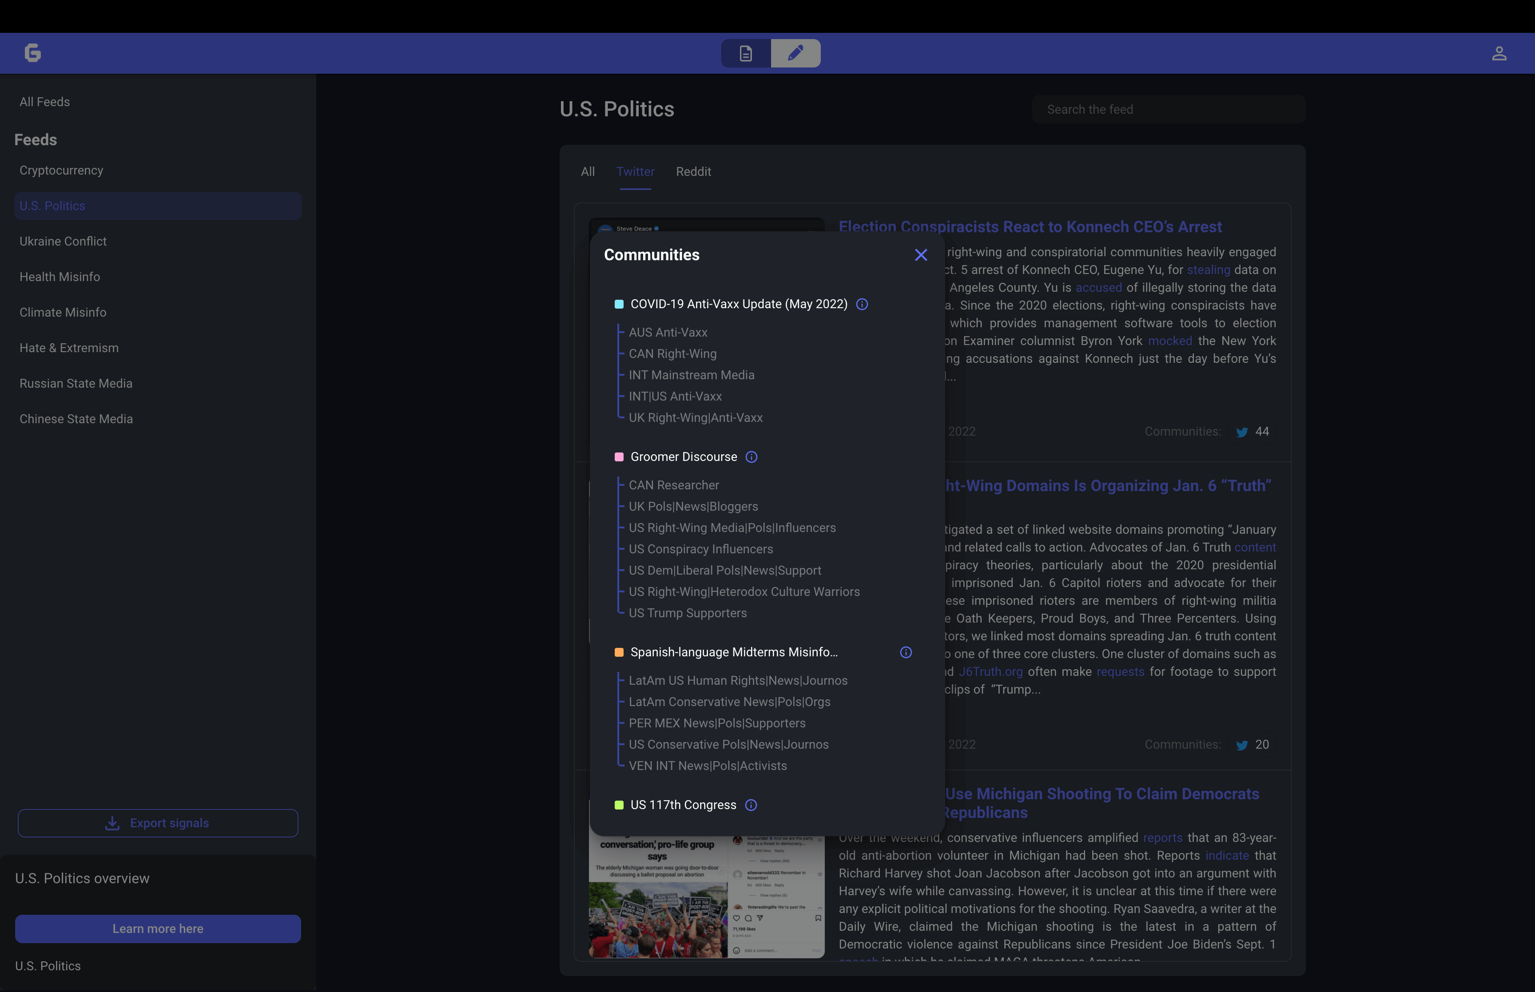Click cyan swatch for COVID-19 Anti-Vaxx
The height and width of the screenshot is (992, 1535).
[619, 304]
